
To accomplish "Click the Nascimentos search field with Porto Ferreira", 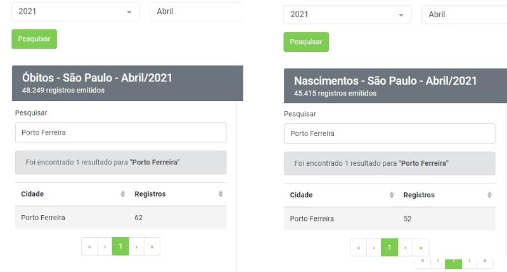I will 390,133.
